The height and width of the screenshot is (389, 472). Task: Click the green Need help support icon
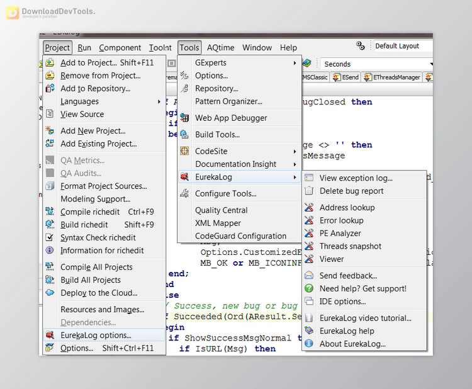click(309, 288)
